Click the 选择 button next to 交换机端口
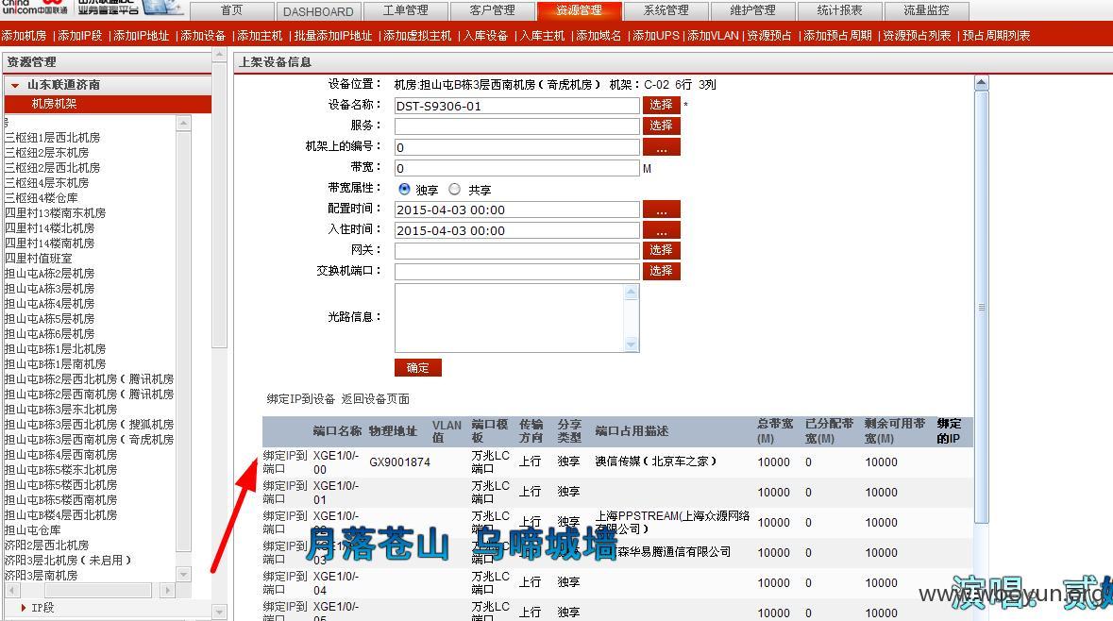Viewport: 1113px width, 621px height. coord(662,271)
